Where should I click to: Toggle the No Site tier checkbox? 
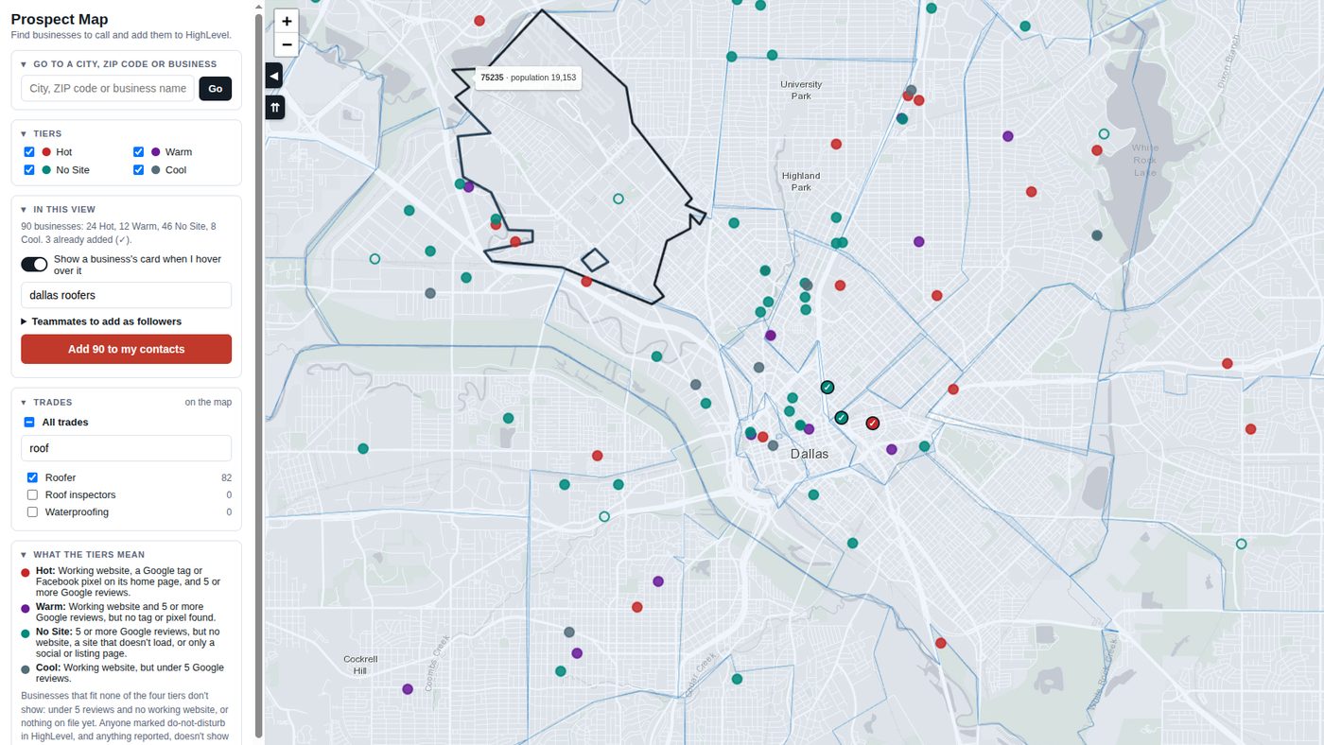pos(29,170)
